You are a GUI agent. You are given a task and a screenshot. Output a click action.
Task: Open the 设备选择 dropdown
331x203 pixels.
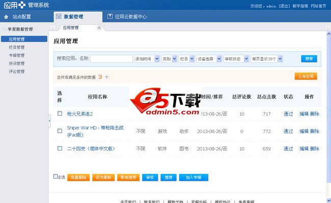click(x=209, y=59)
